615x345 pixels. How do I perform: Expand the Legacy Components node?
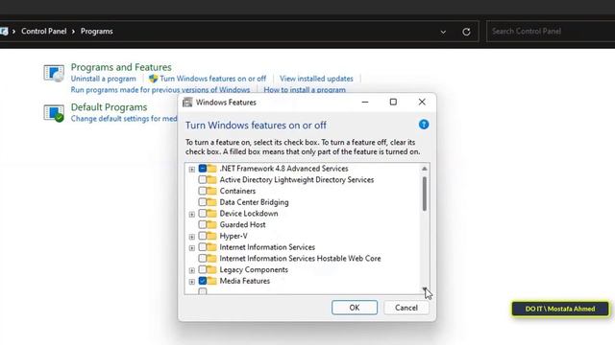point(192,270)
